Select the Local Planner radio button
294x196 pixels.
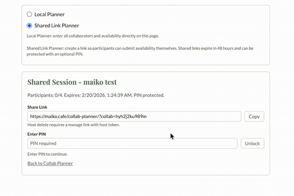(x=29, y=14)
